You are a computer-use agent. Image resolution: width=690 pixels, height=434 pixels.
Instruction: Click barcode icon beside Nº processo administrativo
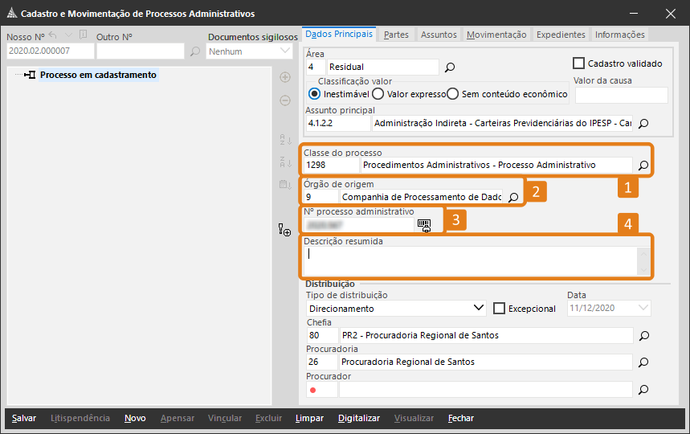(x=423, y=225)
